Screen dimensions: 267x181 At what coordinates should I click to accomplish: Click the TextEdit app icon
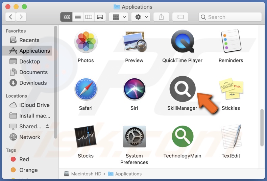tap(231, 136)
